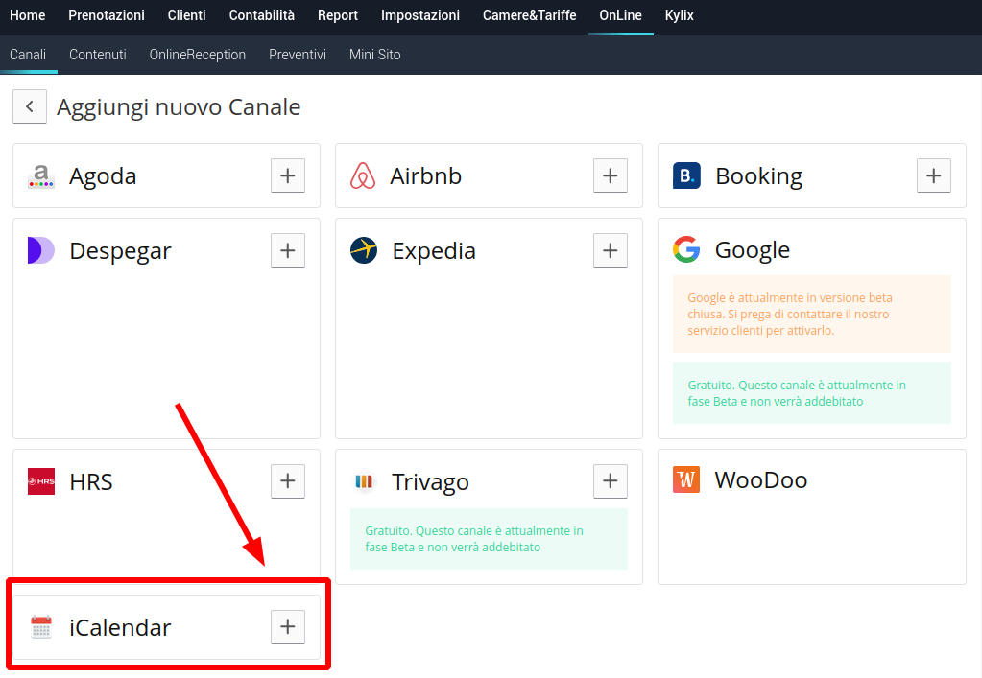Add the HRS channel with plus button
The width and height of the screenshot is (982, 678).
click(287, 481)
